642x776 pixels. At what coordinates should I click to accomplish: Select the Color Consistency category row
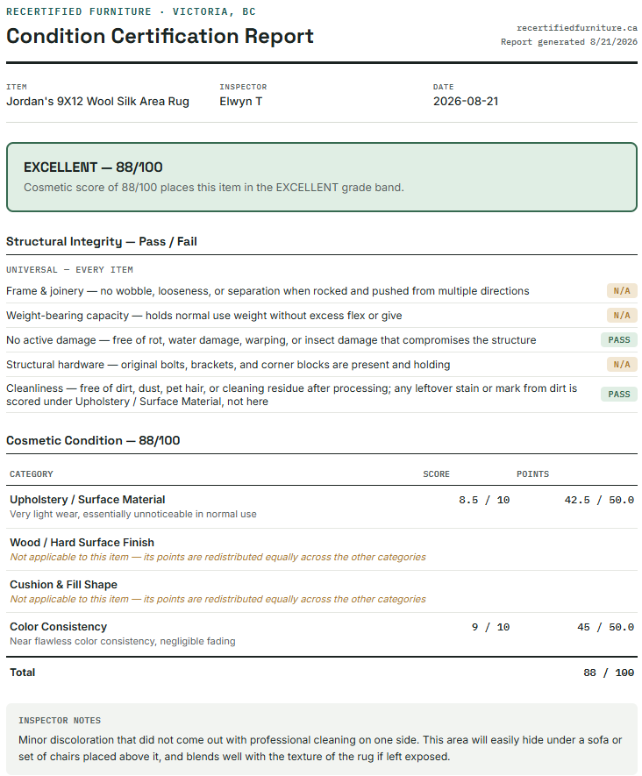click(x=322, y=634)
